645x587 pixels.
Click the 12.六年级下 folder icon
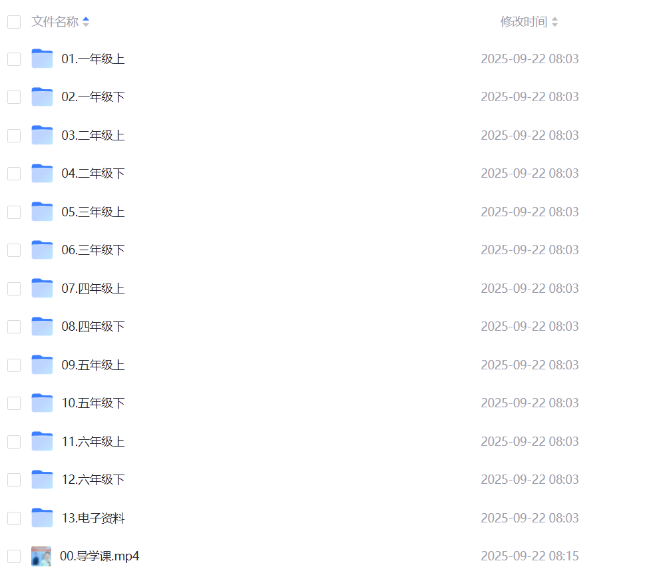[x=42, y=479]
